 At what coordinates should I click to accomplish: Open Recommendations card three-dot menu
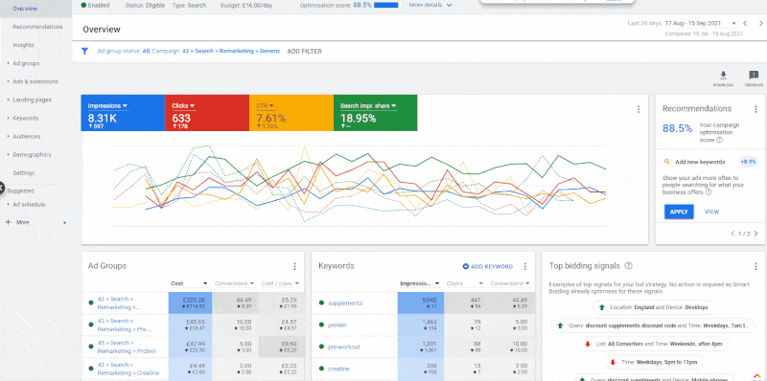click(x=755, y=109)
